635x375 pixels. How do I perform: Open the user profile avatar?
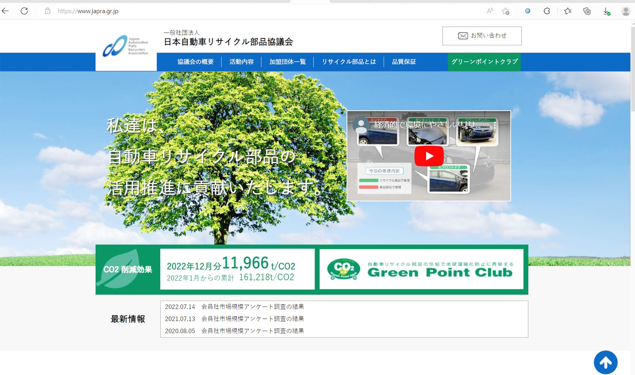(x=625, y=11)
